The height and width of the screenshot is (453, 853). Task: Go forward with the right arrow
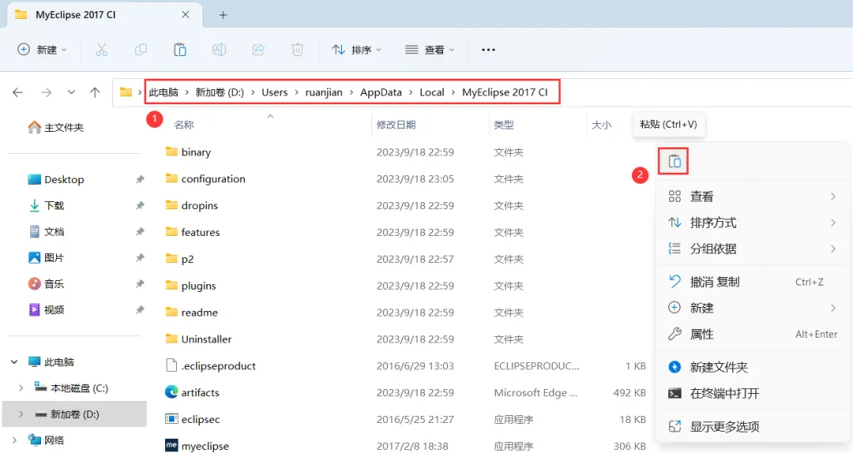coord(47,92)
